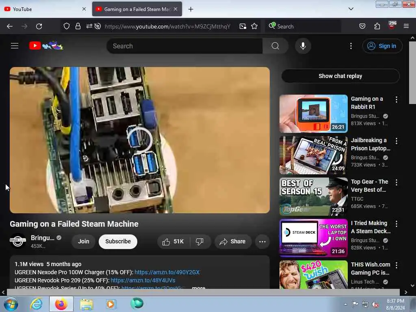Open options for I Tried Making A Steam Deck
This screenshot has height=312, width=416.
click(396, 224)
